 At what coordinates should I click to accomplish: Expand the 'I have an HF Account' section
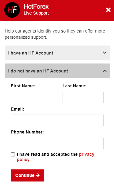(57, 53)
